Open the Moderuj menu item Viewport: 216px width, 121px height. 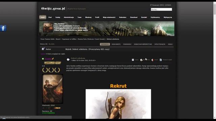click(88, 17)
